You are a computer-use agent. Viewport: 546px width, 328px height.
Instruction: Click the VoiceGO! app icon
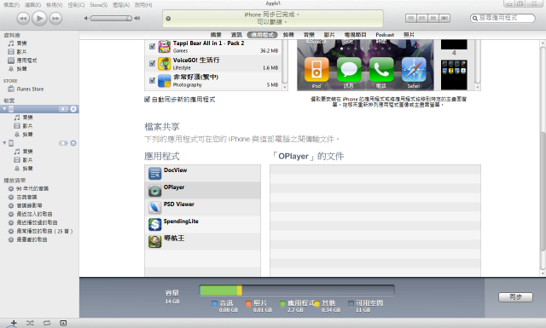click(x=165, y=64)
